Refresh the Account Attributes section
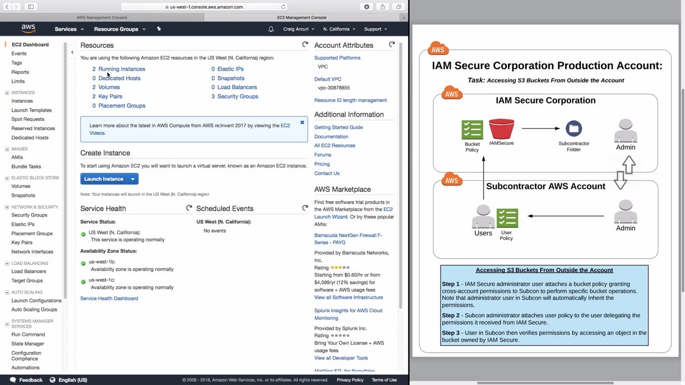 coord(392,45)
